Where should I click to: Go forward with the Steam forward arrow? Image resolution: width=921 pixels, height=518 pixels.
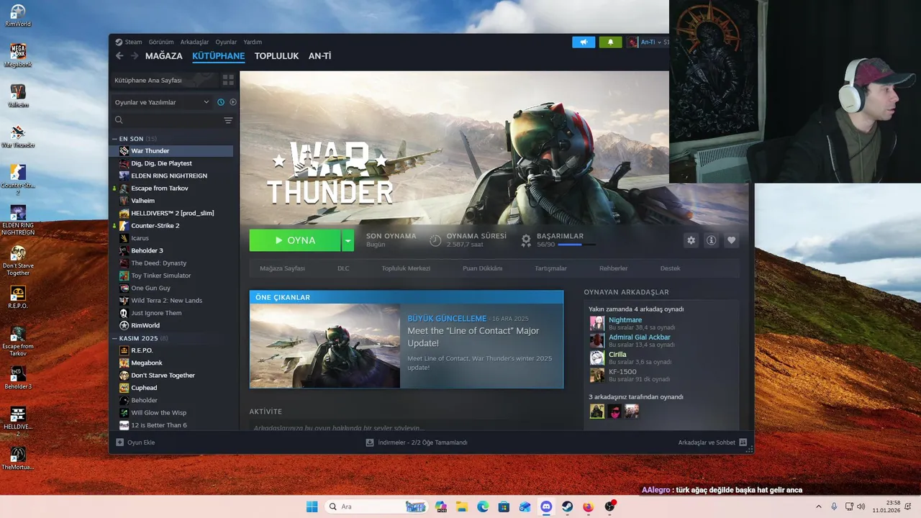point(135,56)
